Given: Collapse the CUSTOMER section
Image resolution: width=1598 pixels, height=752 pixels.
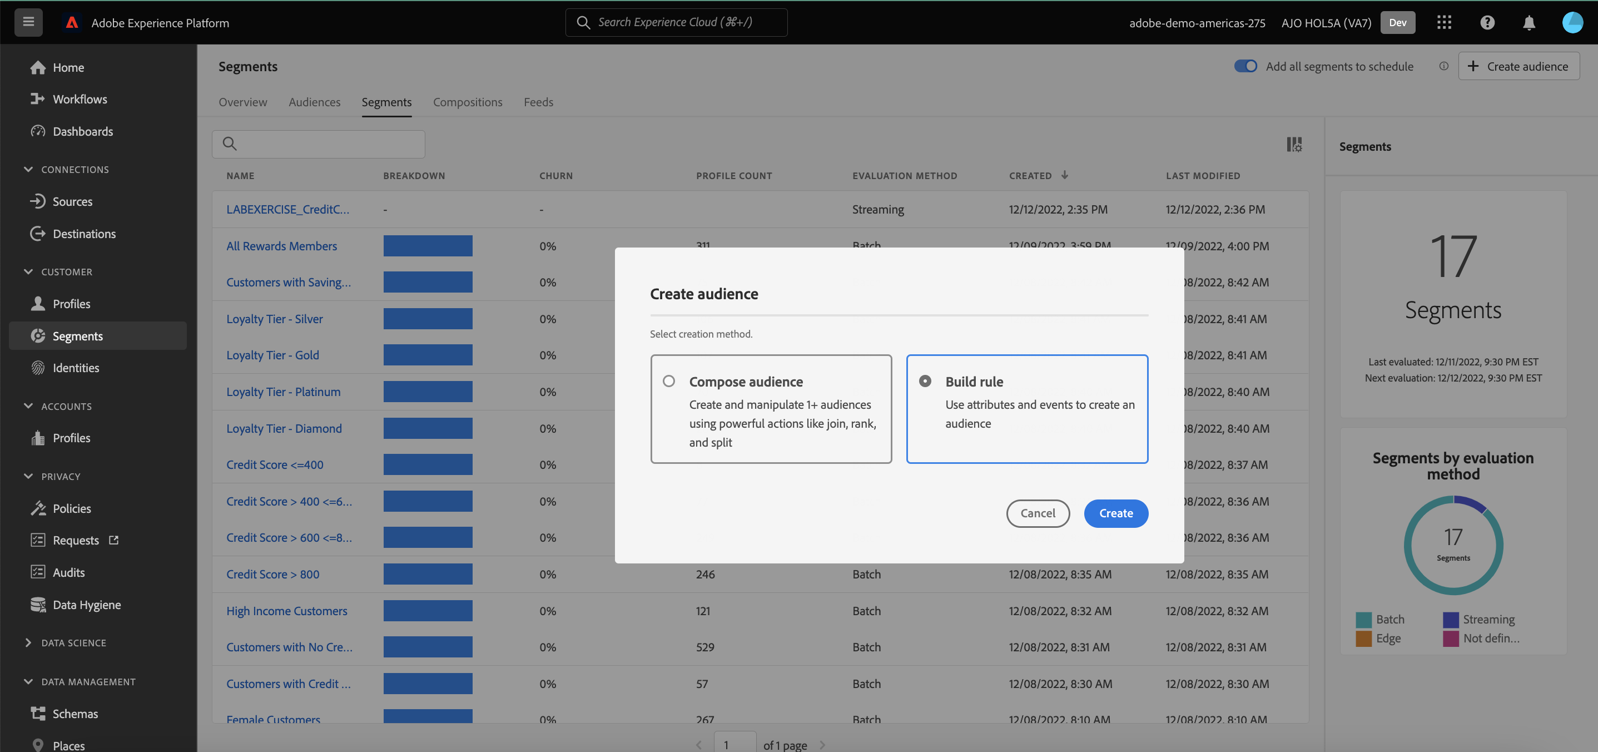Looking at the screenshot, I should (x=28, y=271).
